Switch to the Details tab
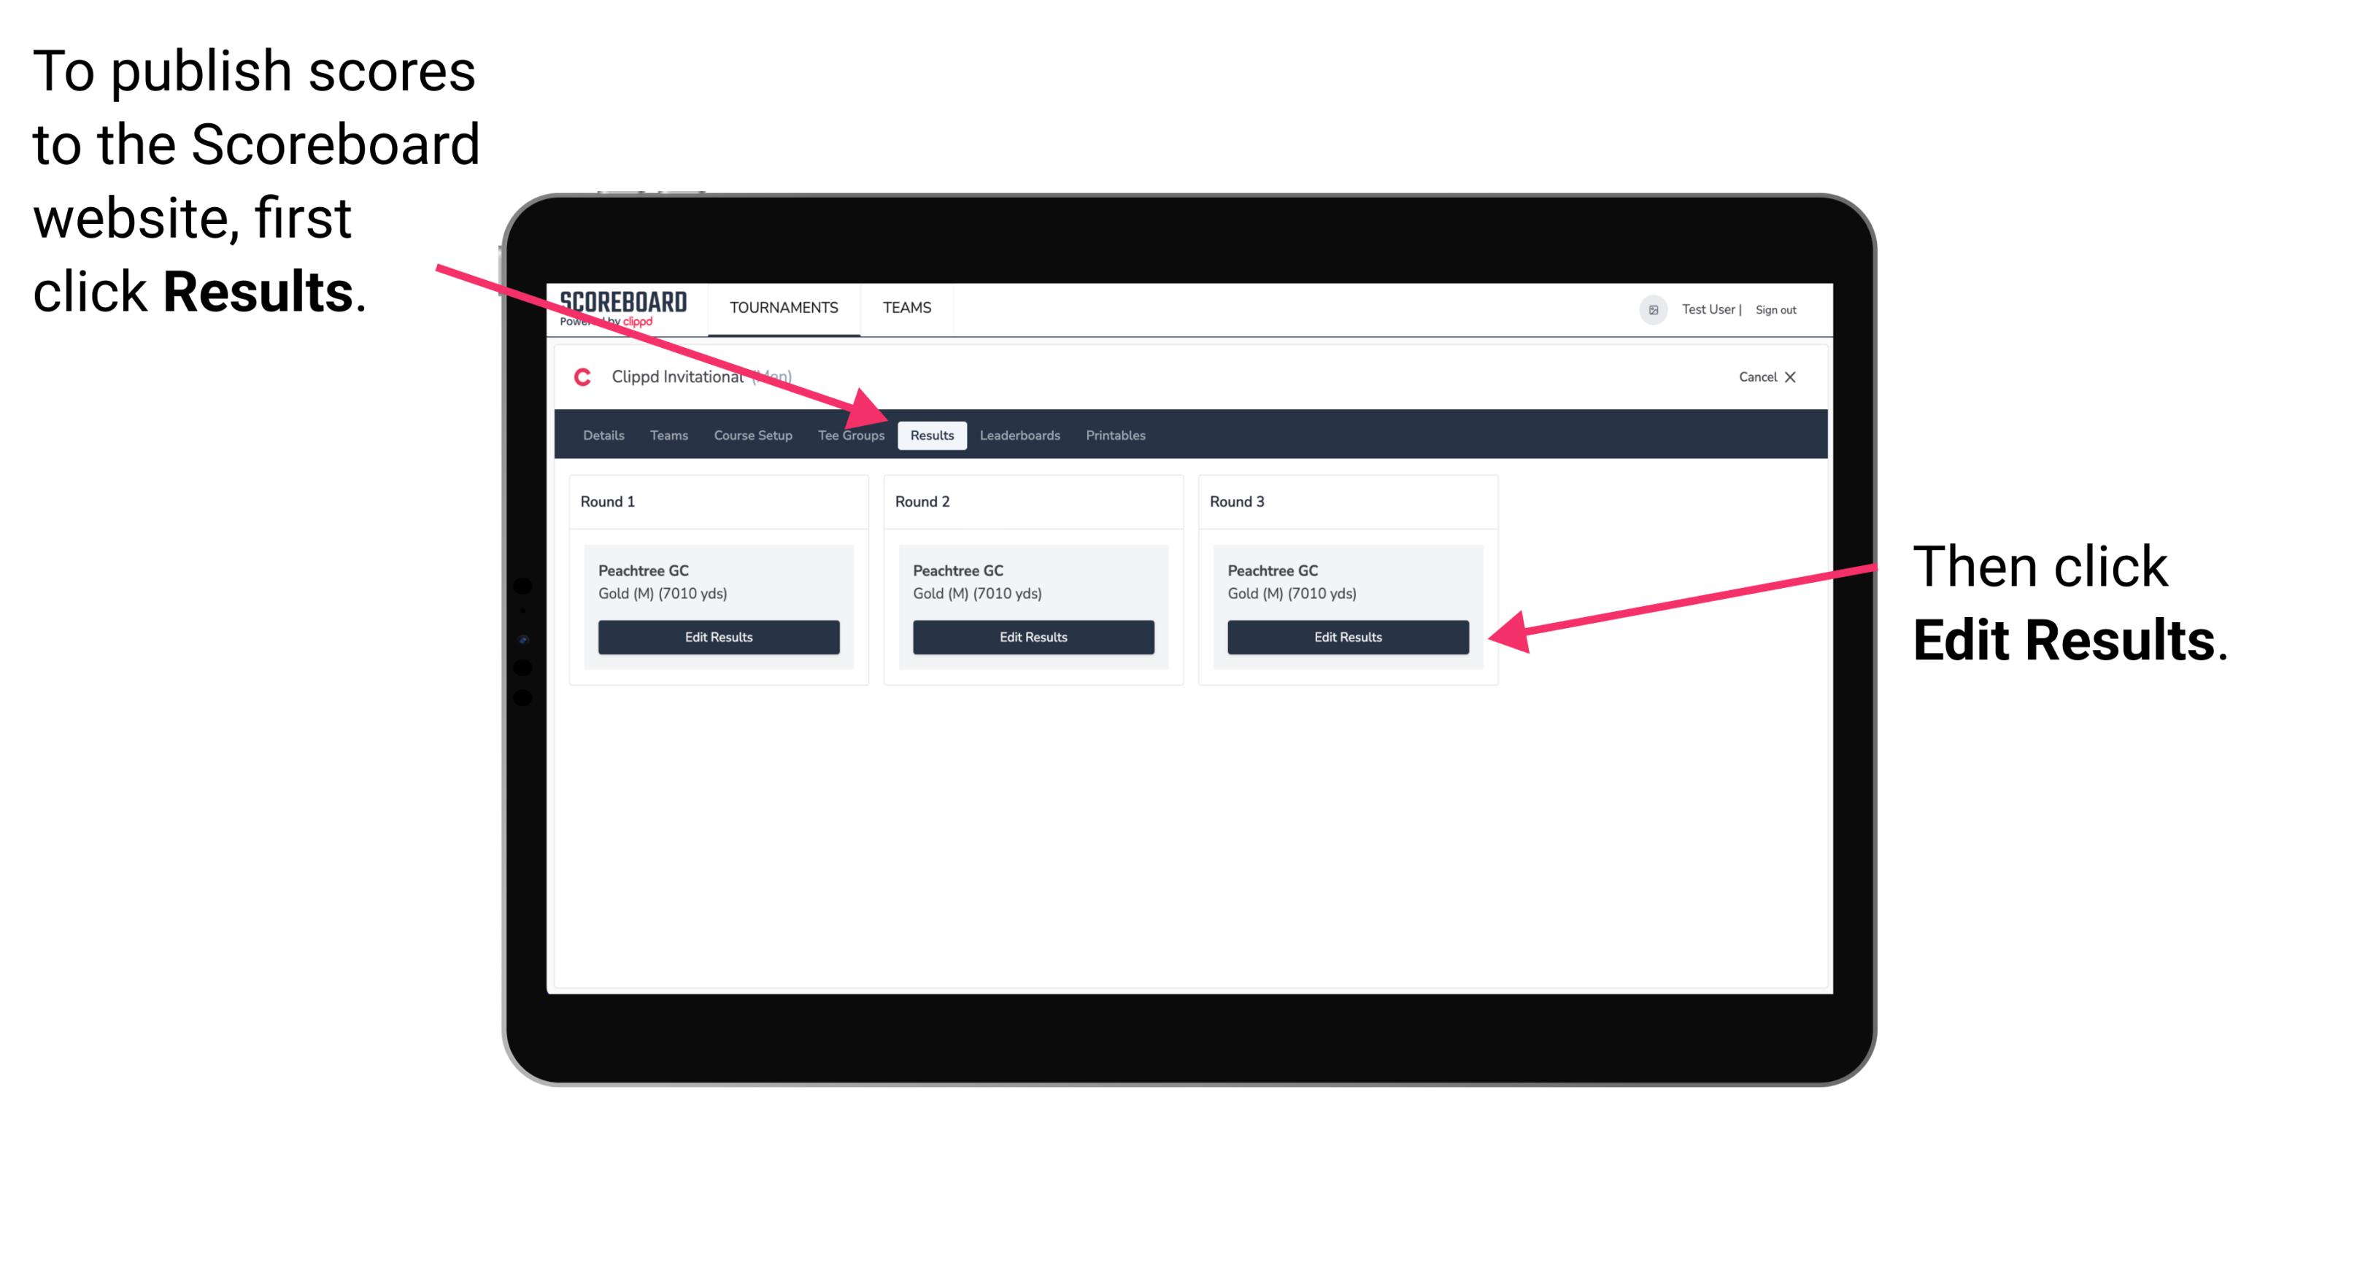Screen dimensions: 2376x1278 pos(603,435)
